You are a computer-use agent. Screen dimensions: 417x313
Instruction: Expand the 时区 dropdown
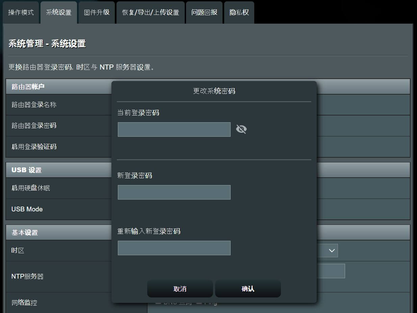point(331,251)
